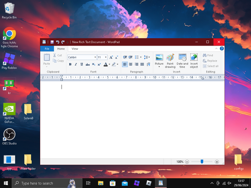Select the NVIDIA GeForce desktop icon
This screenshot has width=251, height=188.
10,113
